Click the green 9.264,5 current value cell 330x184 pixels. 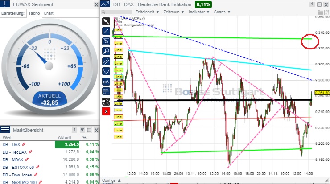(67, 144)
